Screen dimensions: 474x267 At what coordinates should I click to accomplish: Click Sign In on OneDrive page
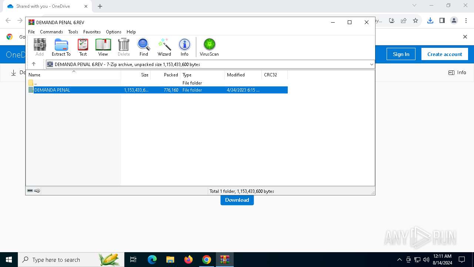point(401,54)
